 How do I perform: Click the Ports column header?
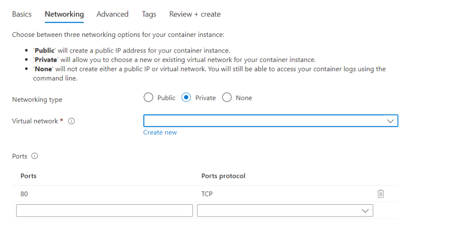28,176
